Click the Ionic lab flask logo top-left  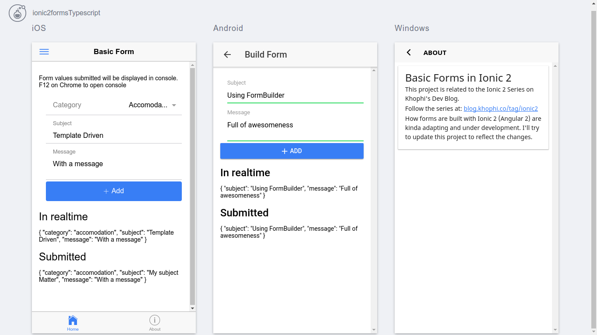17,13
